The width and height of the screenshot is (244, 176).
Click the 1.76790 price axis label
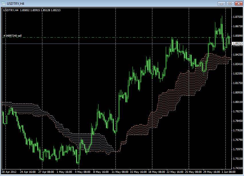click(x=238, y=140)
